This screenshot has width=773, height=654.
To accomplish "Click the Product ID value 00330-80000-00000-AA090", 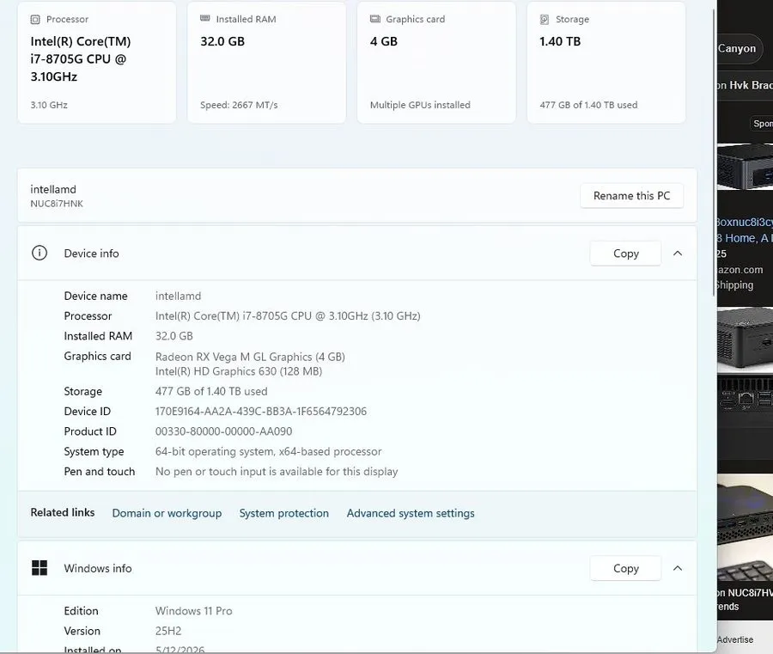I will [x=224, y=431].
